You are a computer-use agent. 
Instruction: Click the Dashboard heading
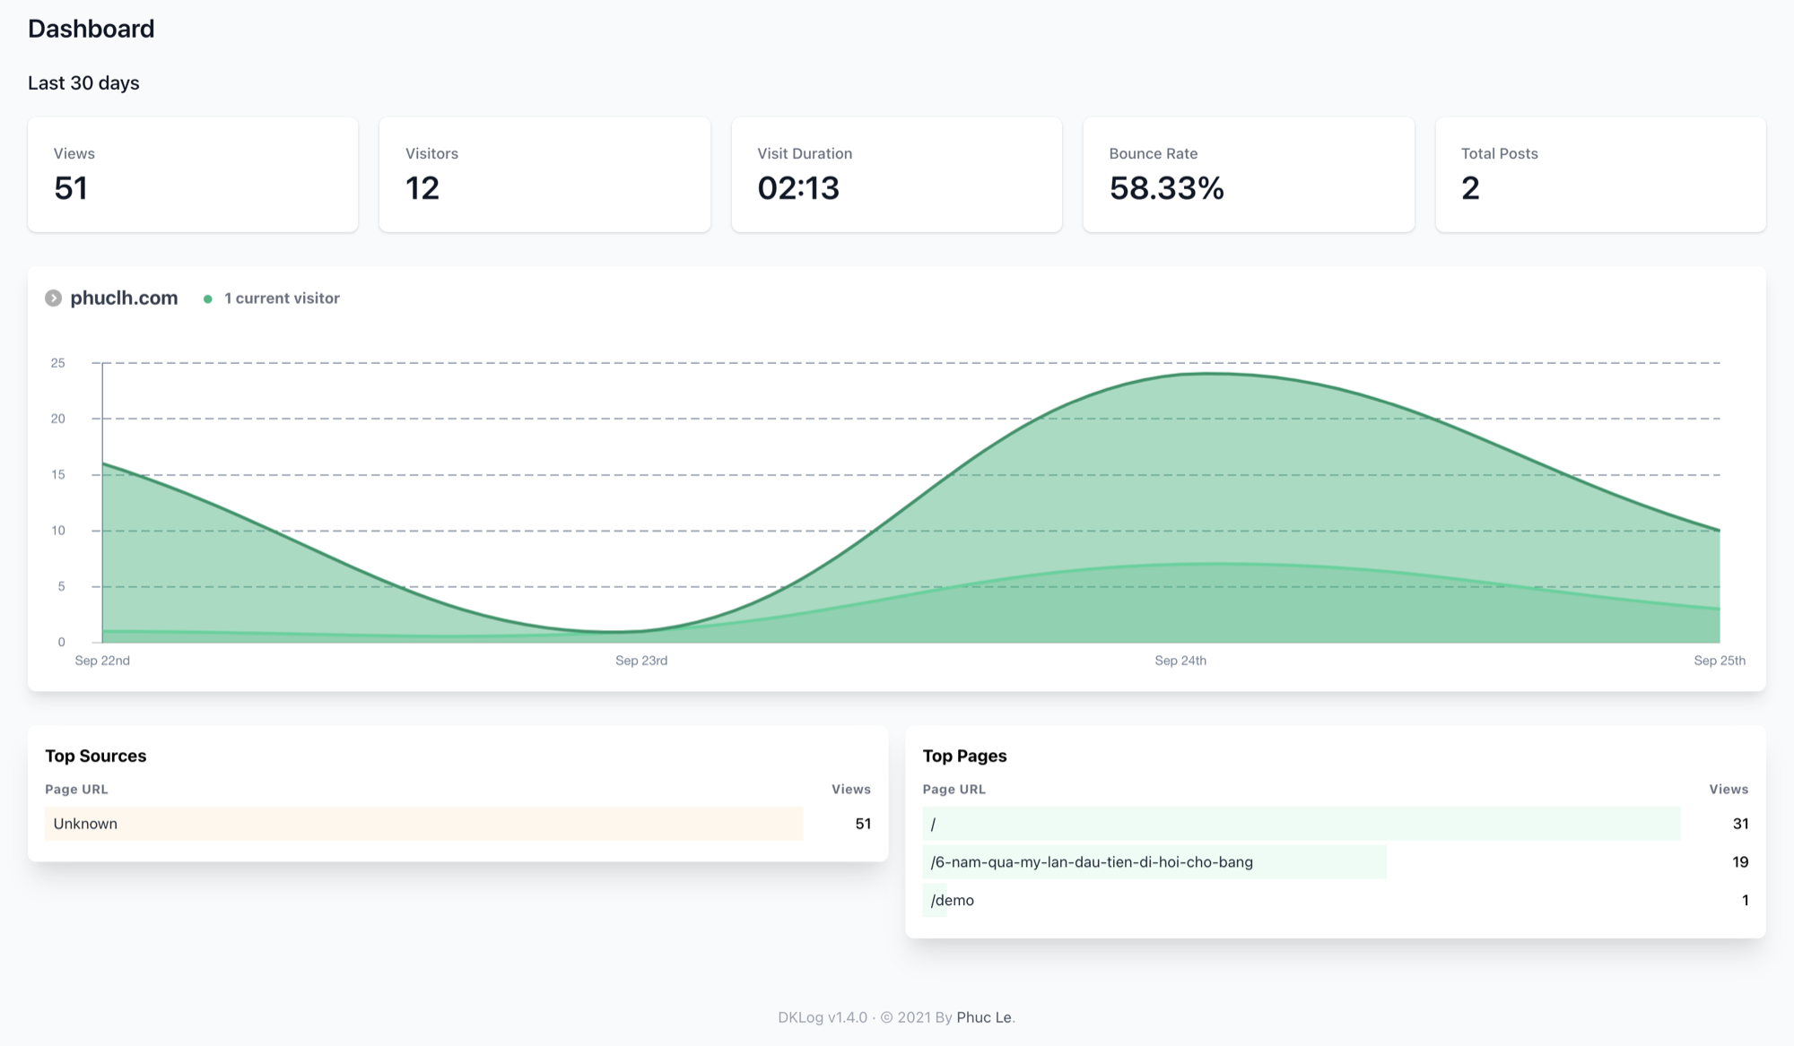(91, 29)
